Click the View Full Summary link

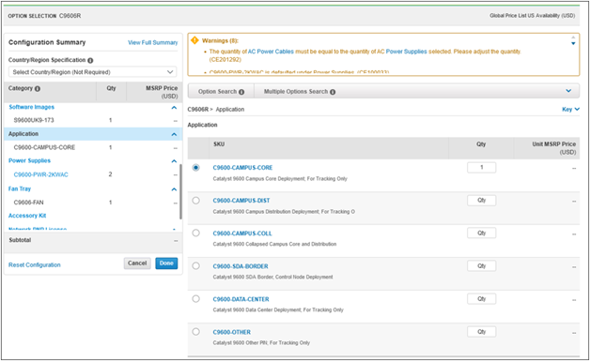tap(153, 42)
